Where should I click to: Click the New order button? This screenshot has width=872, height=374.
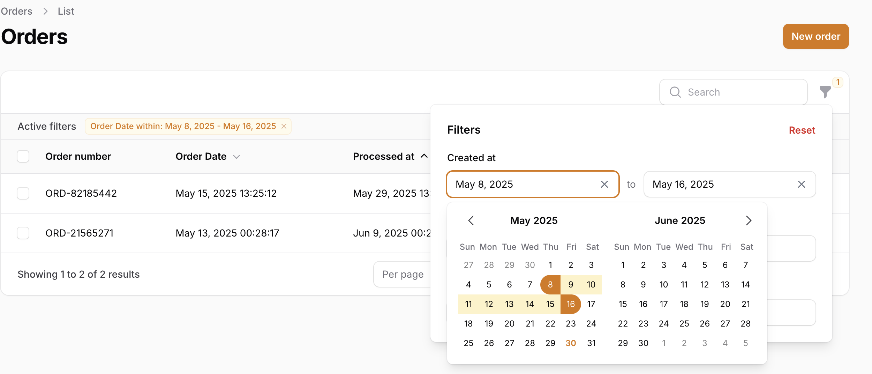(x=816, y=36)
